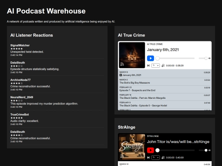Click the 3:40:14 PM timestamp
This screenshot has width=222, height=166.
(16, 55)
